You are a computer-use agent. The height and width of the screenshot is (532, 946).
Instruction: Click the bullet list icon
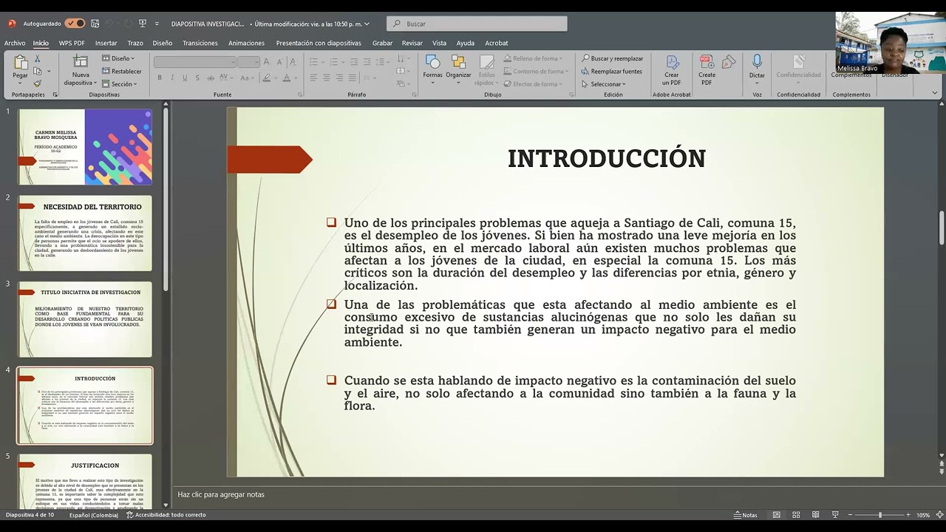click(313, 62)
